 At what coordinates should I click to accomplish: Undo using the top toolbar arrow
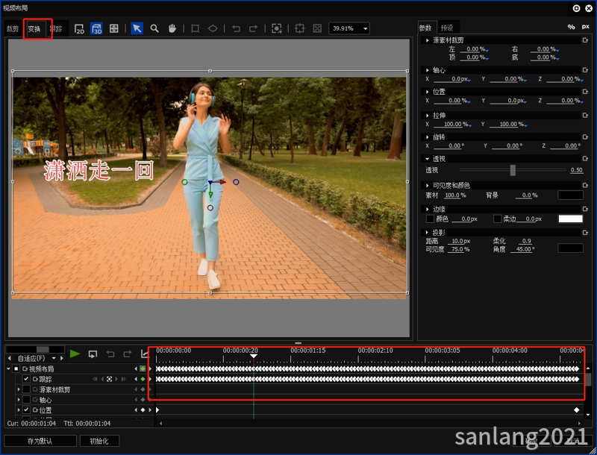(236, 28)
